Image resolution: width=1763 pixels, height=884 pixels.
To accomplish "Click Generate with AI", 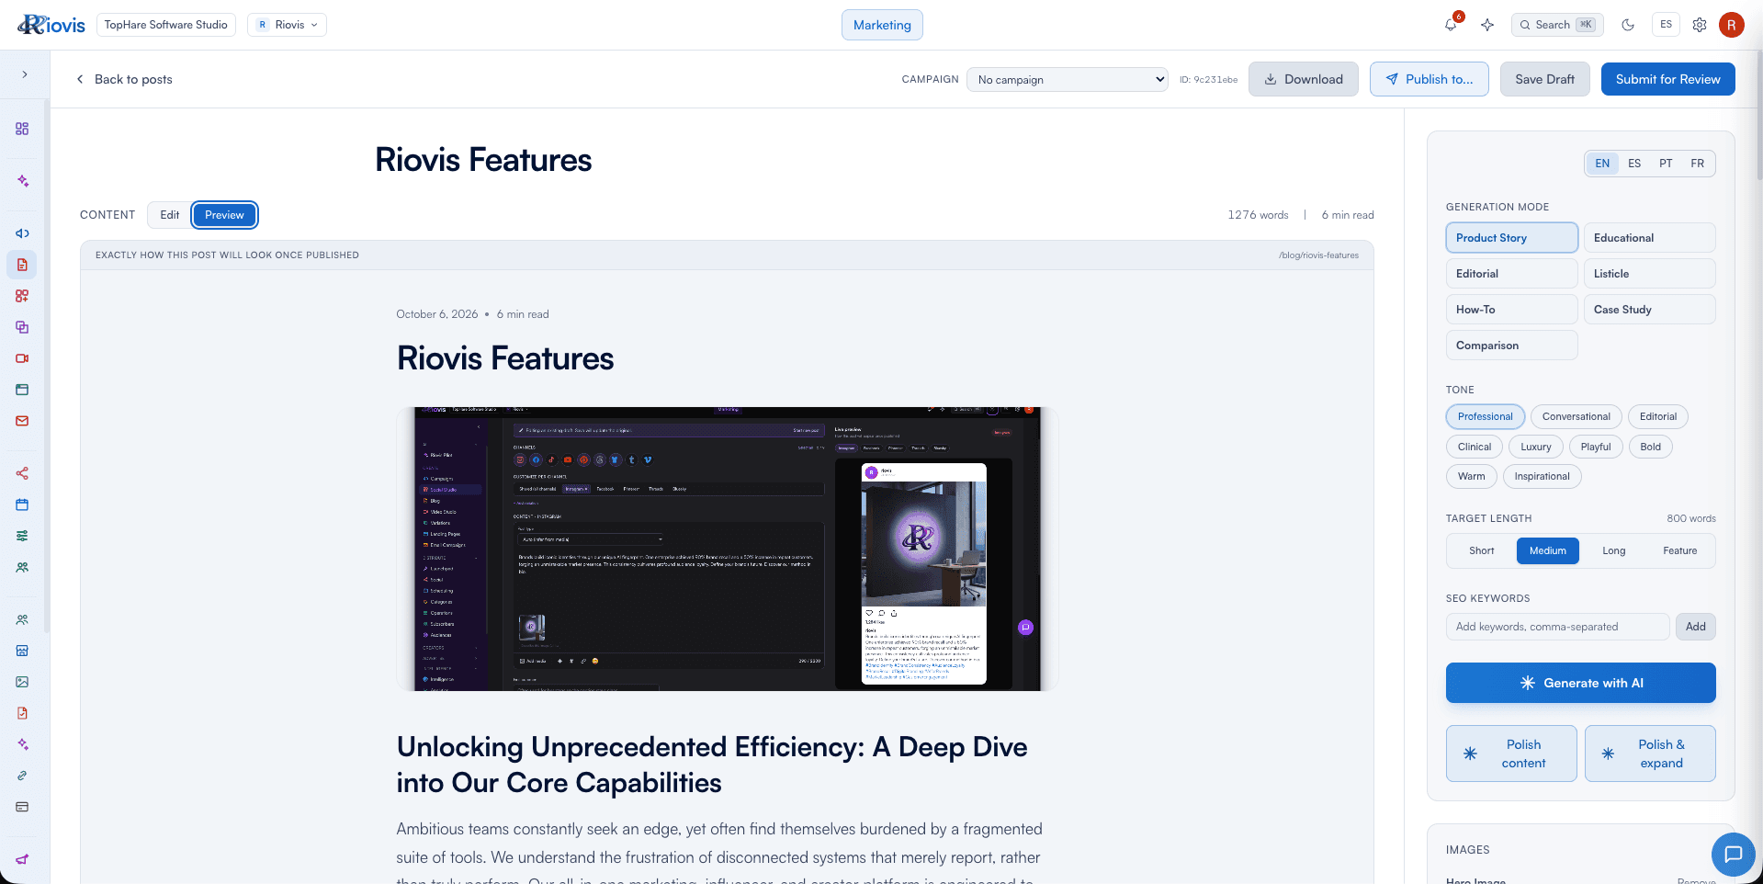I will [x=1580, y=683].
